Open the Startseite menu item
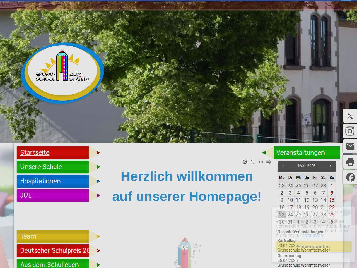Viewport: 357px width, 268px height. pos(35,153)
